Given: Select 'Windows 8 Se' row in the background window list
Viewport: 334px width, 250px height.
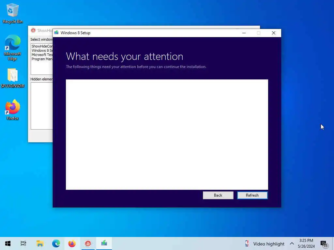Looking at the screenshot, I should (x=42, y=50).
